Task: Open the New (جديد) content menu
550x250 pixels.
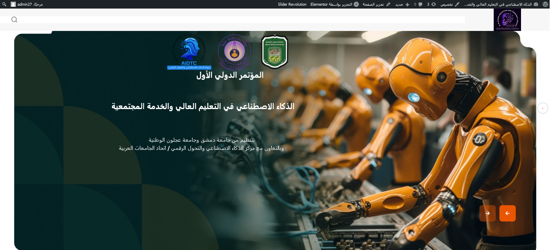Action: pyautogui.click(x=402, y=4)
